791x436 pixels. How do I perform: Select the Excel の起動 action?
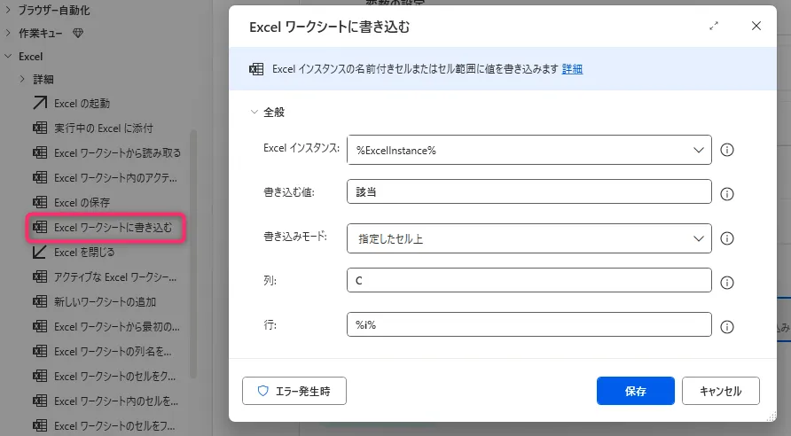coord(82,104)
